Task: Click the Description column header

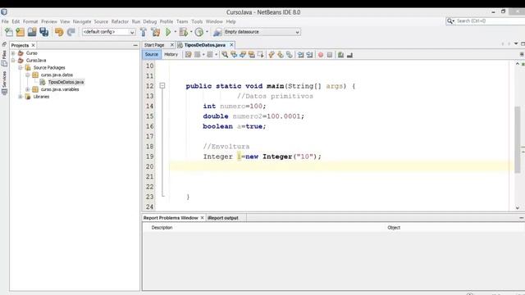Action: (162, 228)
